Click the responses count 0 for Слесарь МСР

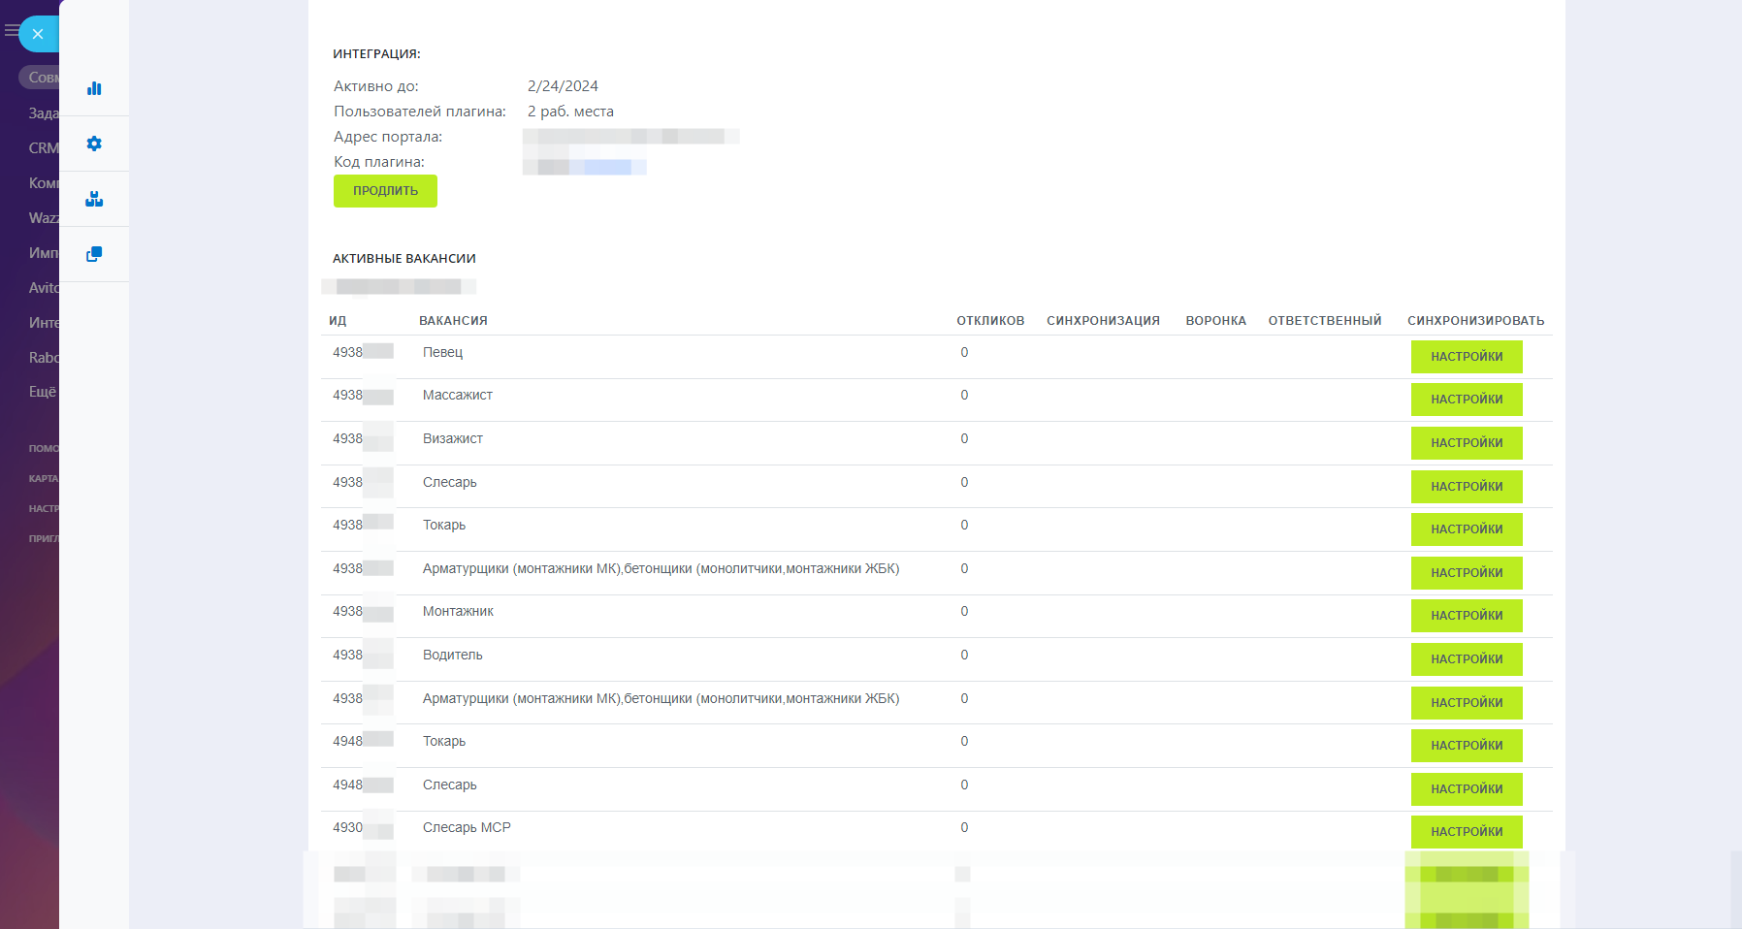pyautogui.click(x=964, y=828)
